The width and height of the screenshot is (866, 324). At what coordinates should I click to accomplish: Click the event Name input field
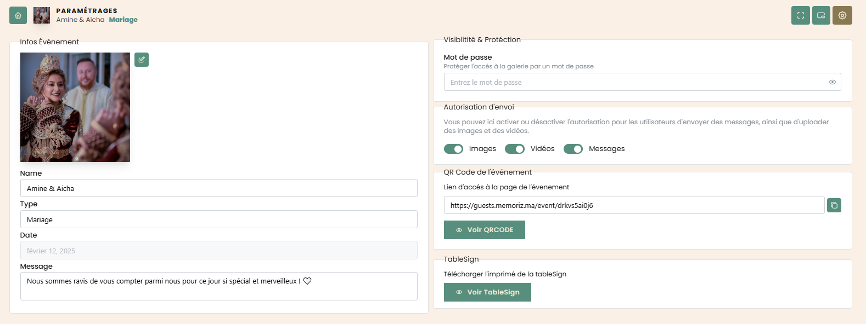pos(218,188)
